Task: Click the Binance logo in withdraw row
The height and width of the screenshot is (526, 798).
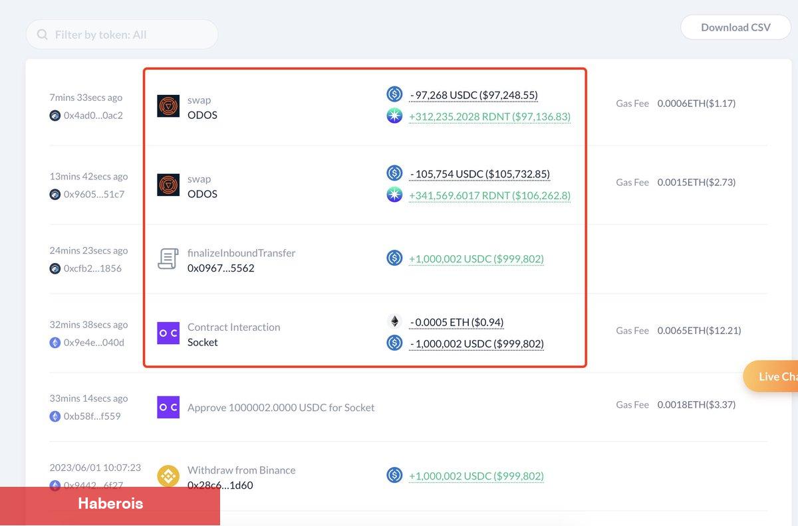Action: tap(168, 476)
